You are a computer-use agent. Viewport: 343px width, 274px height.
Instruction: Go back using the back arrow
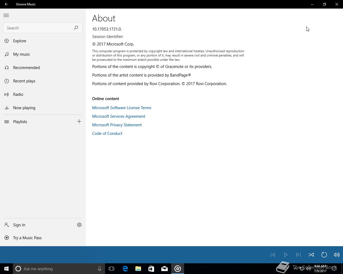coord(6,4)
